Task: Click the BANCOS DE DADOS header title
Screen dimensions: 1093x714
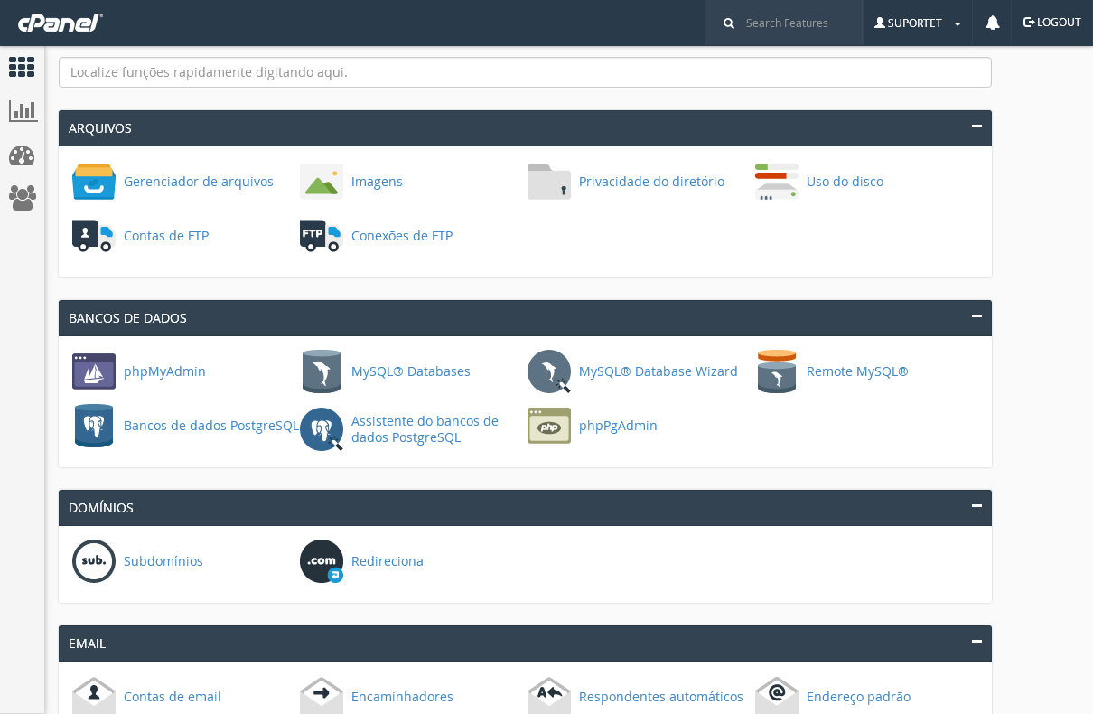Action: click(127, 318)
